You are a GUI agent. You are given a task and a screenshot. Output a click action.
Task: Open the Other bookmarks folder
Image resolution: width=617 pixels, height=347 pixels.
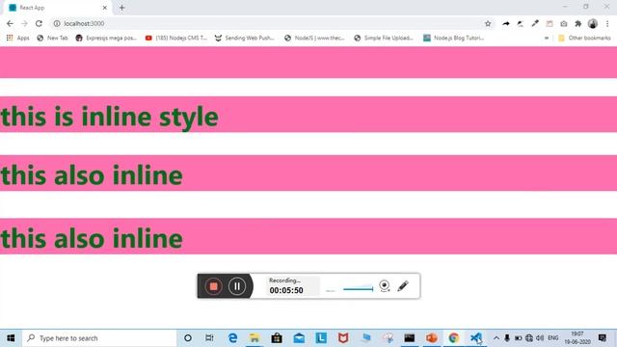pyautogui.click(x=584, y=38)
